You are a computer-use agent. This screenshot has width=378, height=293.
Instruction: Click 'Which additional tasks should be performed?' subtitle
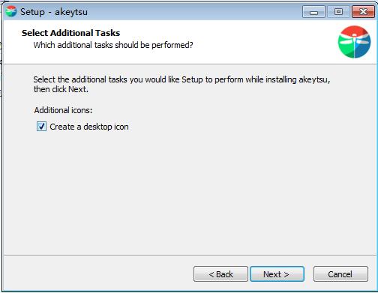tap(113, 45)
